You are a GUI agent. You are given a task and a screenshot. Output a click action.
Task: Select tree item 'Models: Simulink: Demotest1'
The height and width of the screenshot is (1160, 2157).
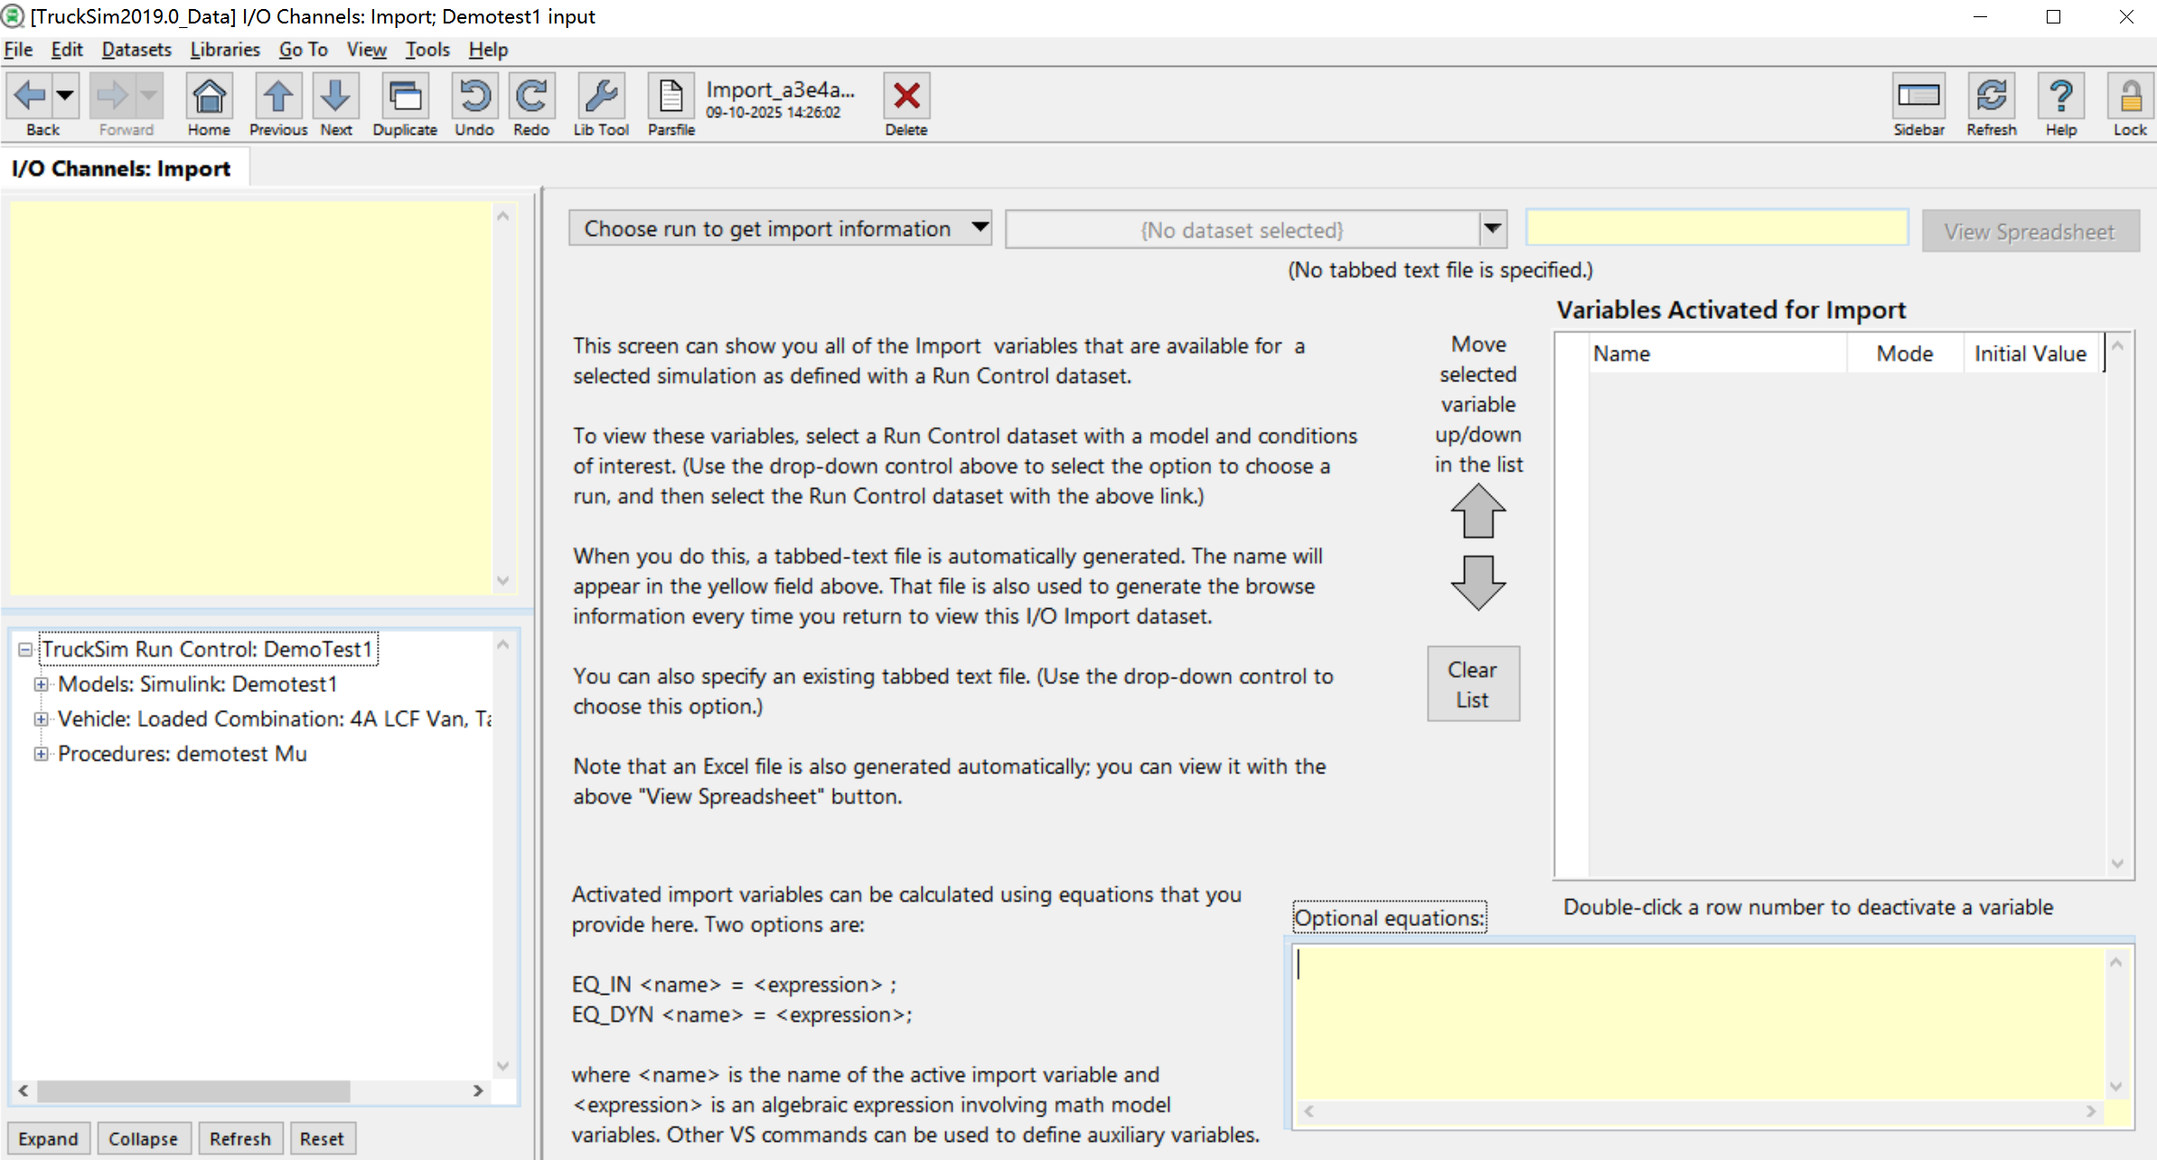pos(197,684)
